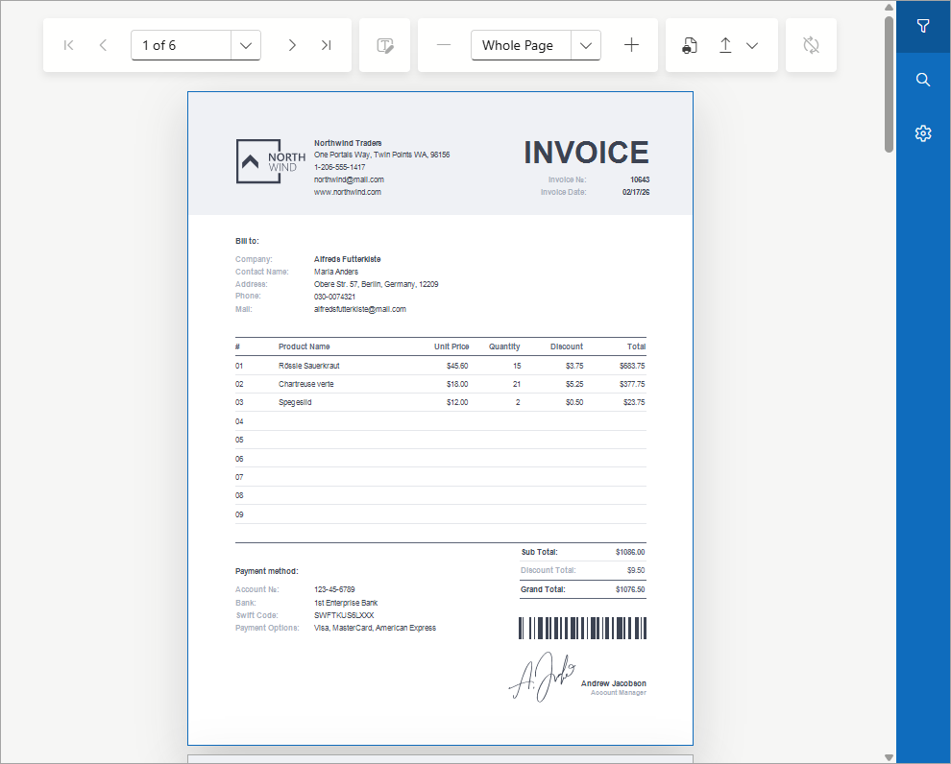Click 'Product Name' column header
This screenshot has height=764, width=951.
coord(304,346)
